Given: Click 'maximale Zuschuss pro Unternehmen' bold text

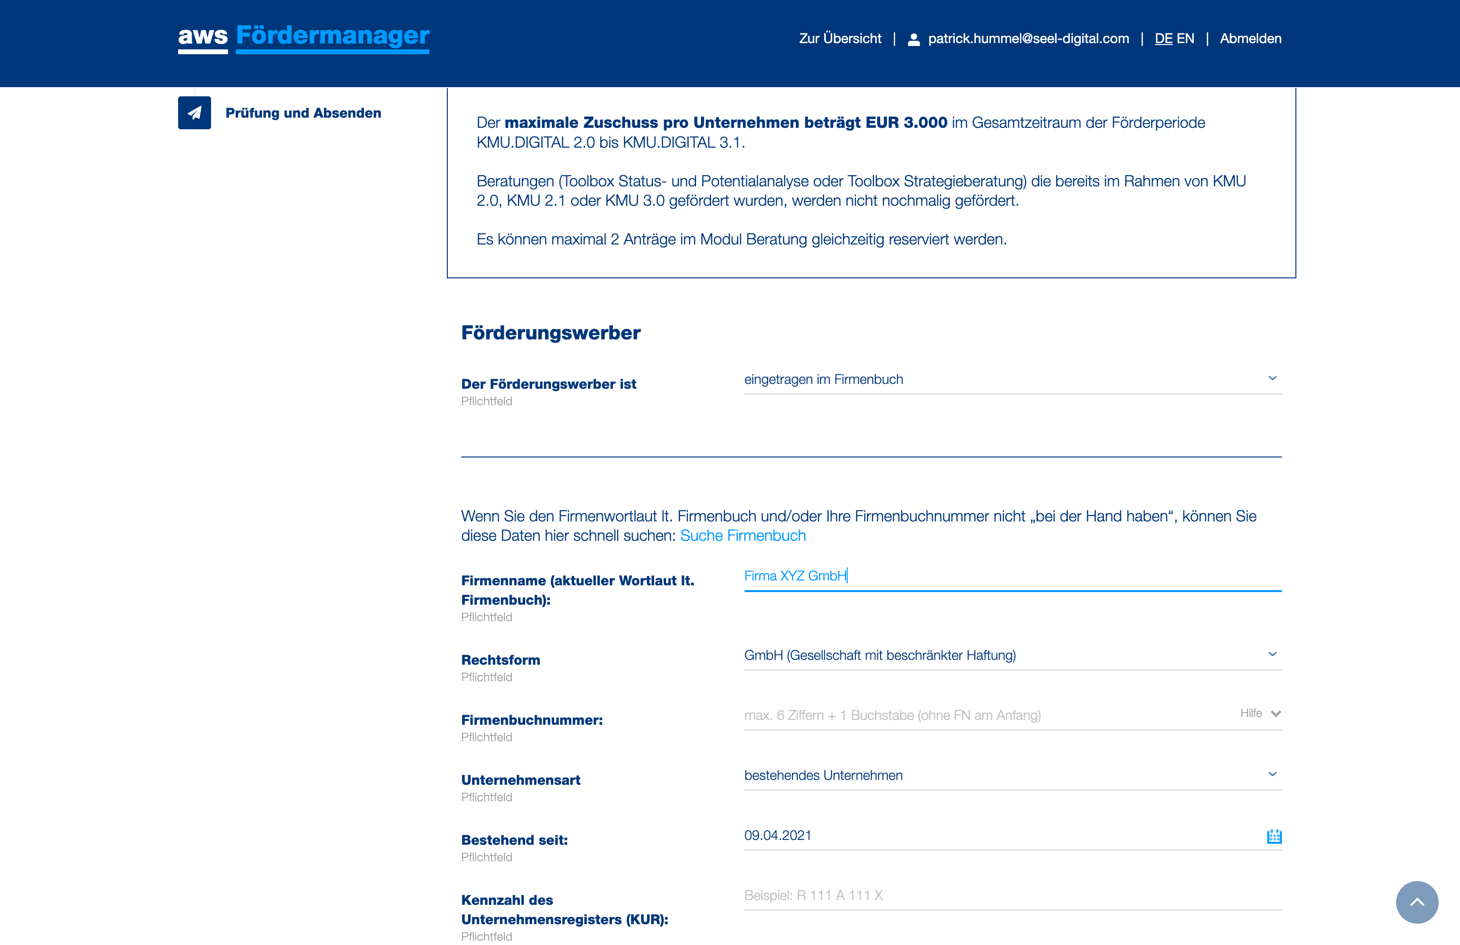Looking at the screenshot, I should [725, 123].
